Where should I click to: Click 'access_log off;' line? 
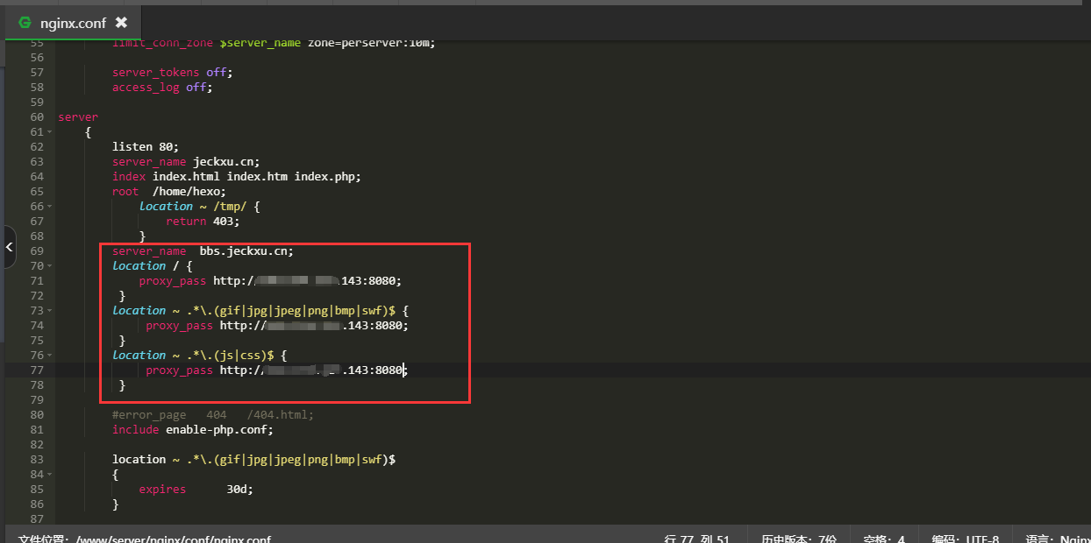tap(162, 87)
